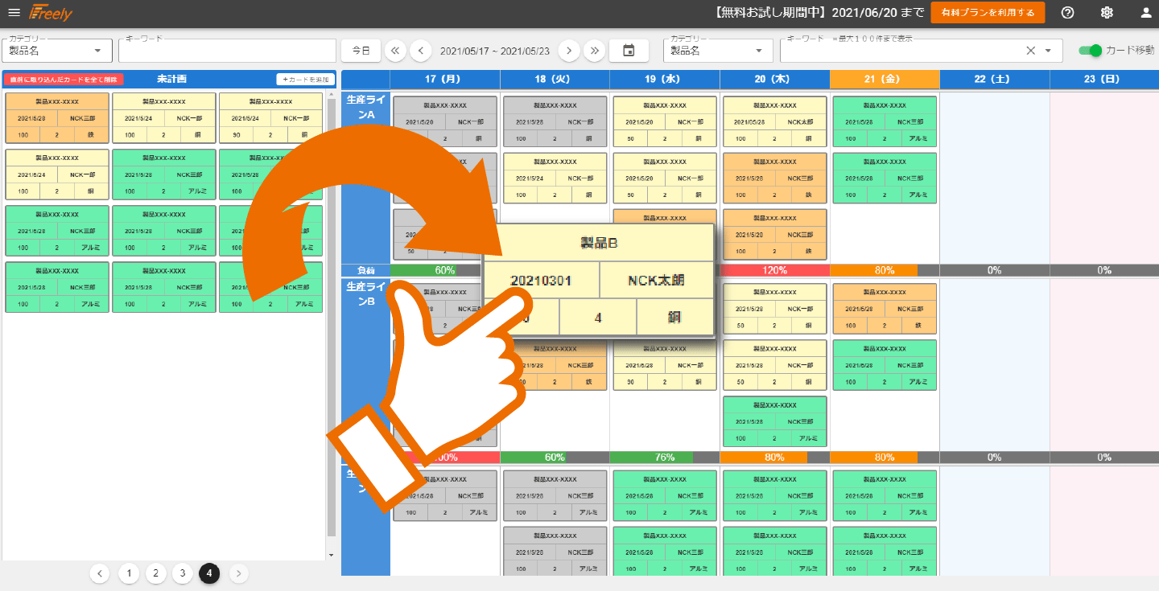This screenshot has width=1159, height=591.
Task: Click the trial period notice text
Action: pos(817,13)
